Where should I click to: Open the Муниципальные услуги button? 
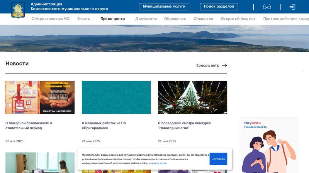pos(164,7)
